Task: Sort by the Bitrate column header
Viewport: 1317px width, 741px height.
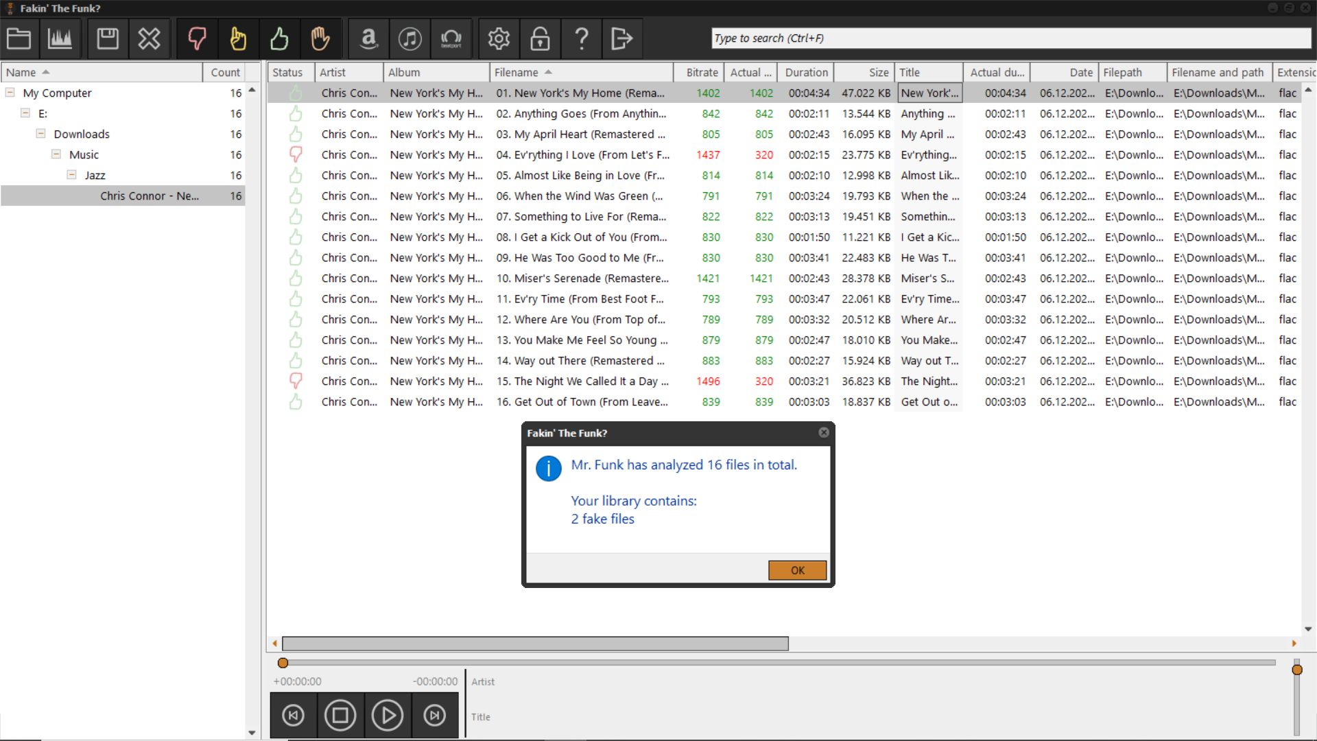Action: click(x=702, y=72)
